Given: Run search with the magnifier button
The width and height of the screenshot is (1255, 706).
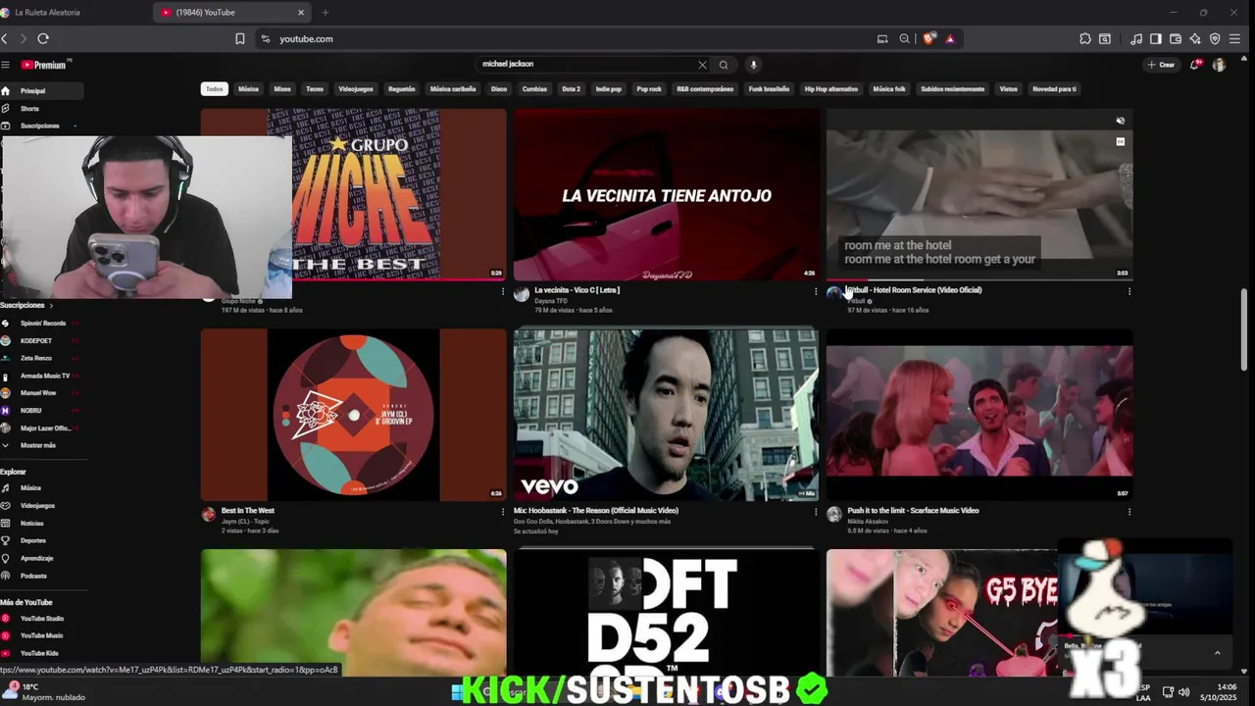Looking at the screenshot, I should 724,65.
